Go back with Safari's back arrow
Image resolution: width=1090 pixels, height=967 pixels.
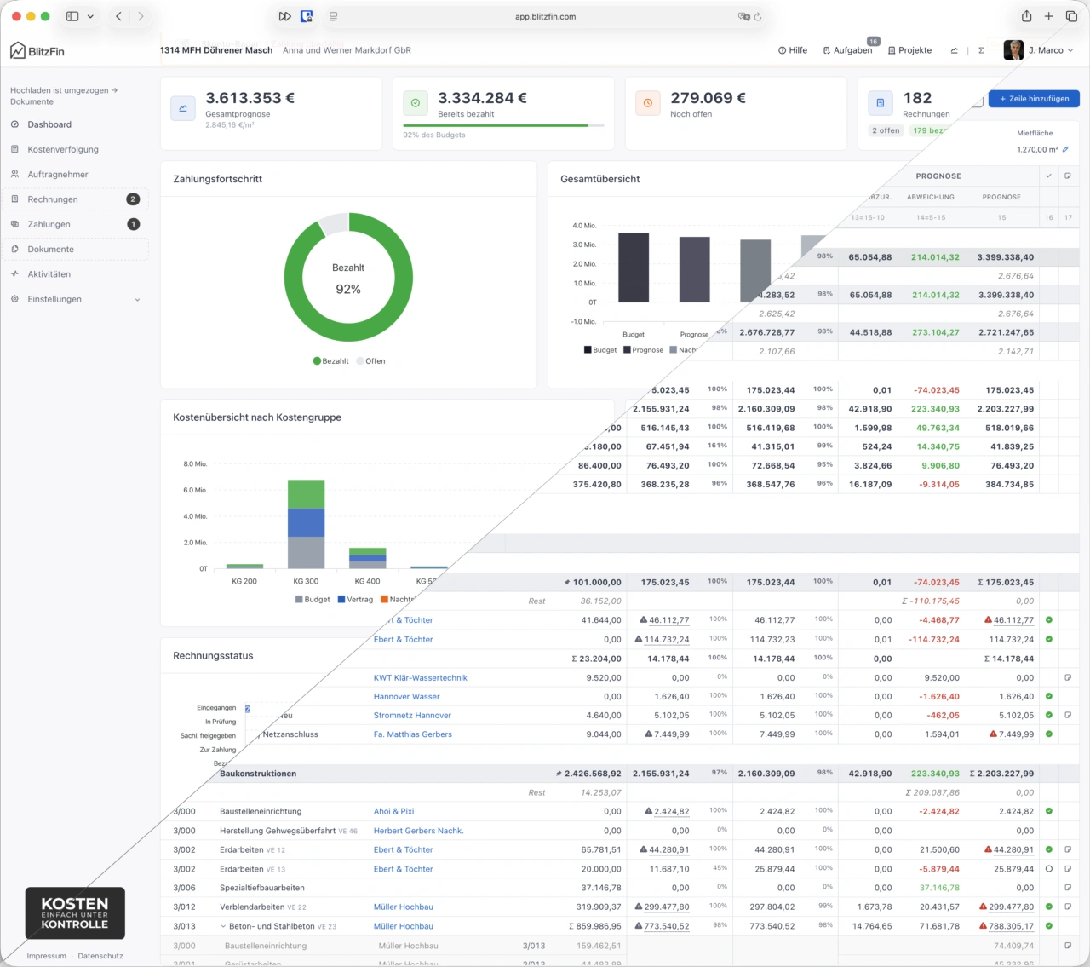pos(118,16)
